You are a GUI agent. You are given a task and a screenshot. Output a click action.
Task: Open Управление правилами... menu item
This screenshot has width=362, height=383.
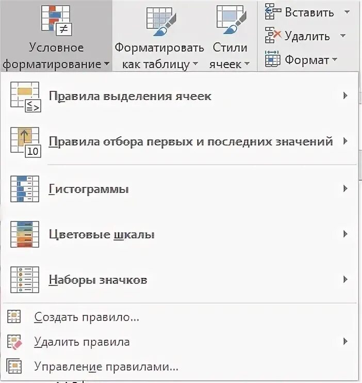106,366
